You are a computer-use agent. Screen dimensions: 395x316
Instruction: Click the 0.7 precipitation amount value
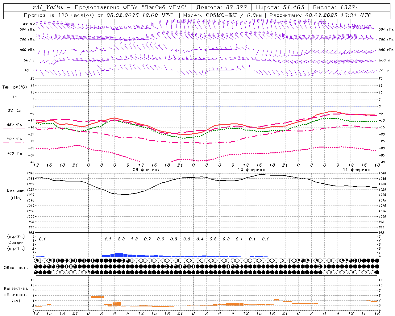(148, 239)
